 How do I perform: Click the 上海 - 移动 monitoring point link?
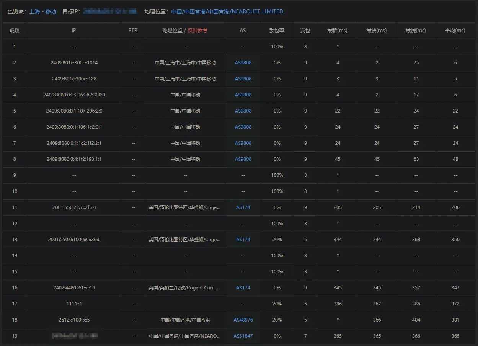point(43,11)
